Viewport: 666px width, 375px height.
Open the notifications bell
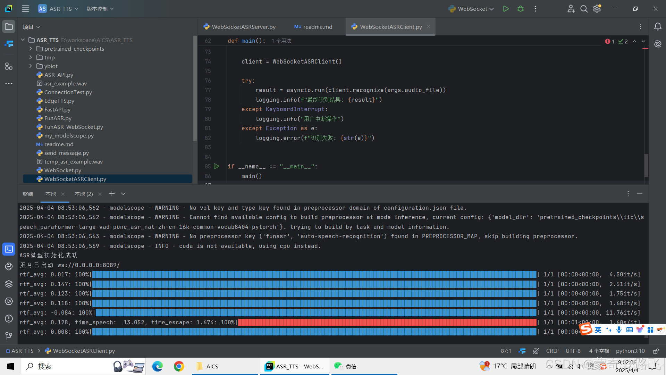(x=658, y=26)
